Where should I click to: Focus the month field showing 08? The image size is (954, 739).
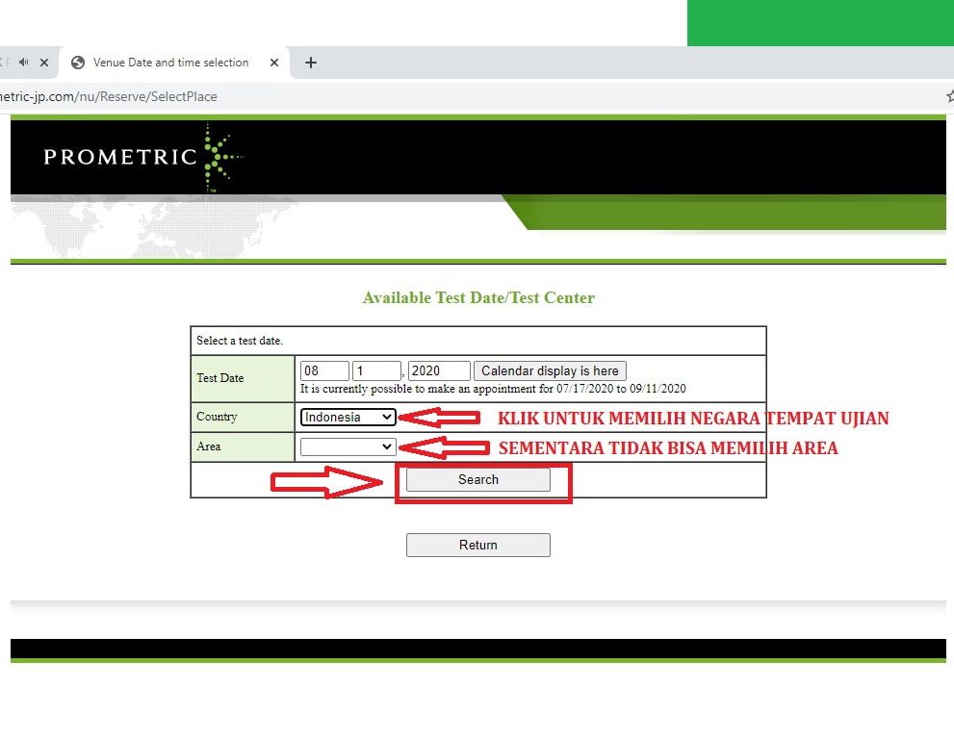(324, 371)
